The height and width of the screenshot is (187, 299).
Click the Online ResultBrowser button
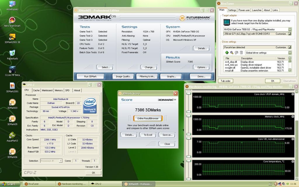(148, 118)
